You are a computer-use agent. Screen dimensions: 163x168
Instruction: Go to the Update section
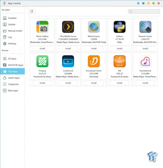click(x=12, y=24)
